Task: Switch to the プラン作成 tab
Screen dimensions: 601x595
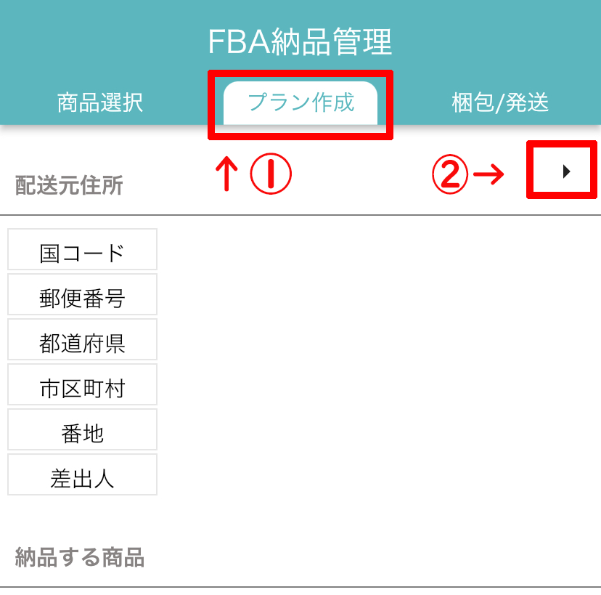Action: pyautogui.click(x=300, y=102)
